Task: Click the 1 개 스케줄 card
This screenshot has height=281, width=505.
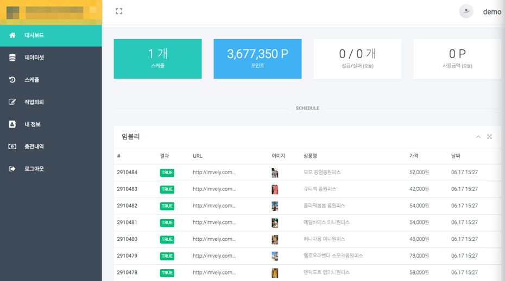Action: (158, 59)
